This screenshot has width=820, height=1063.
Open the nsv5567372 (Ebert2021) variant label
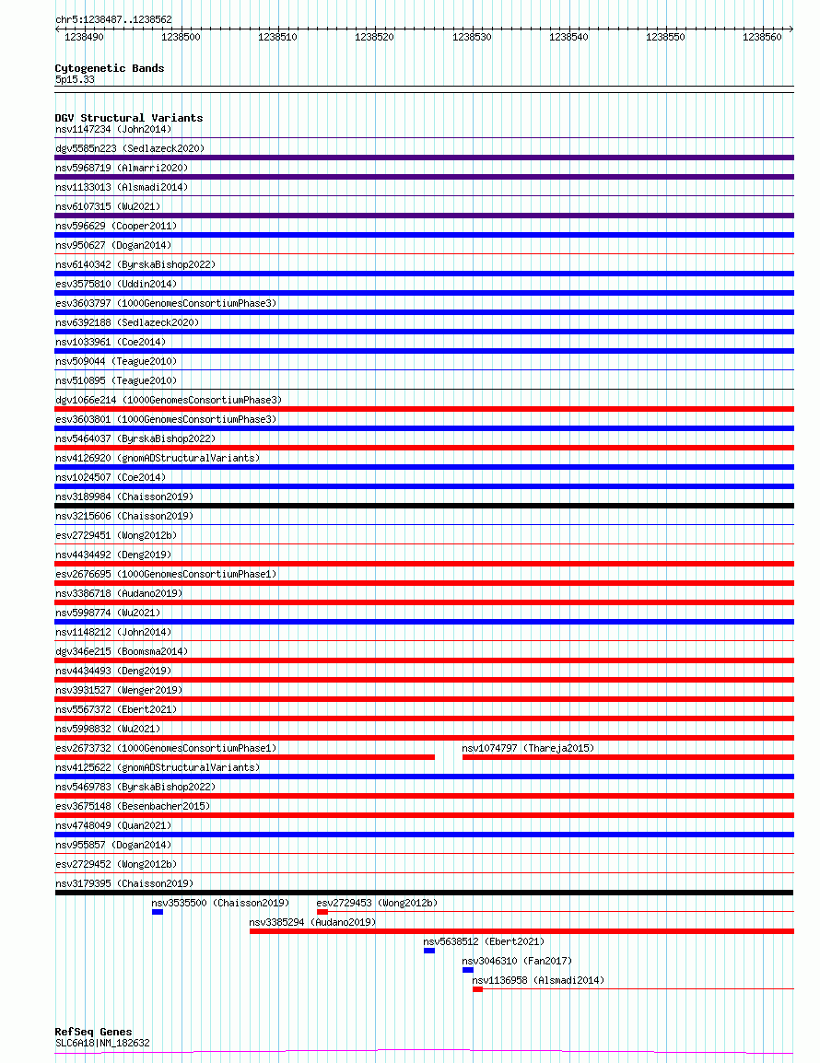point(116,709)
